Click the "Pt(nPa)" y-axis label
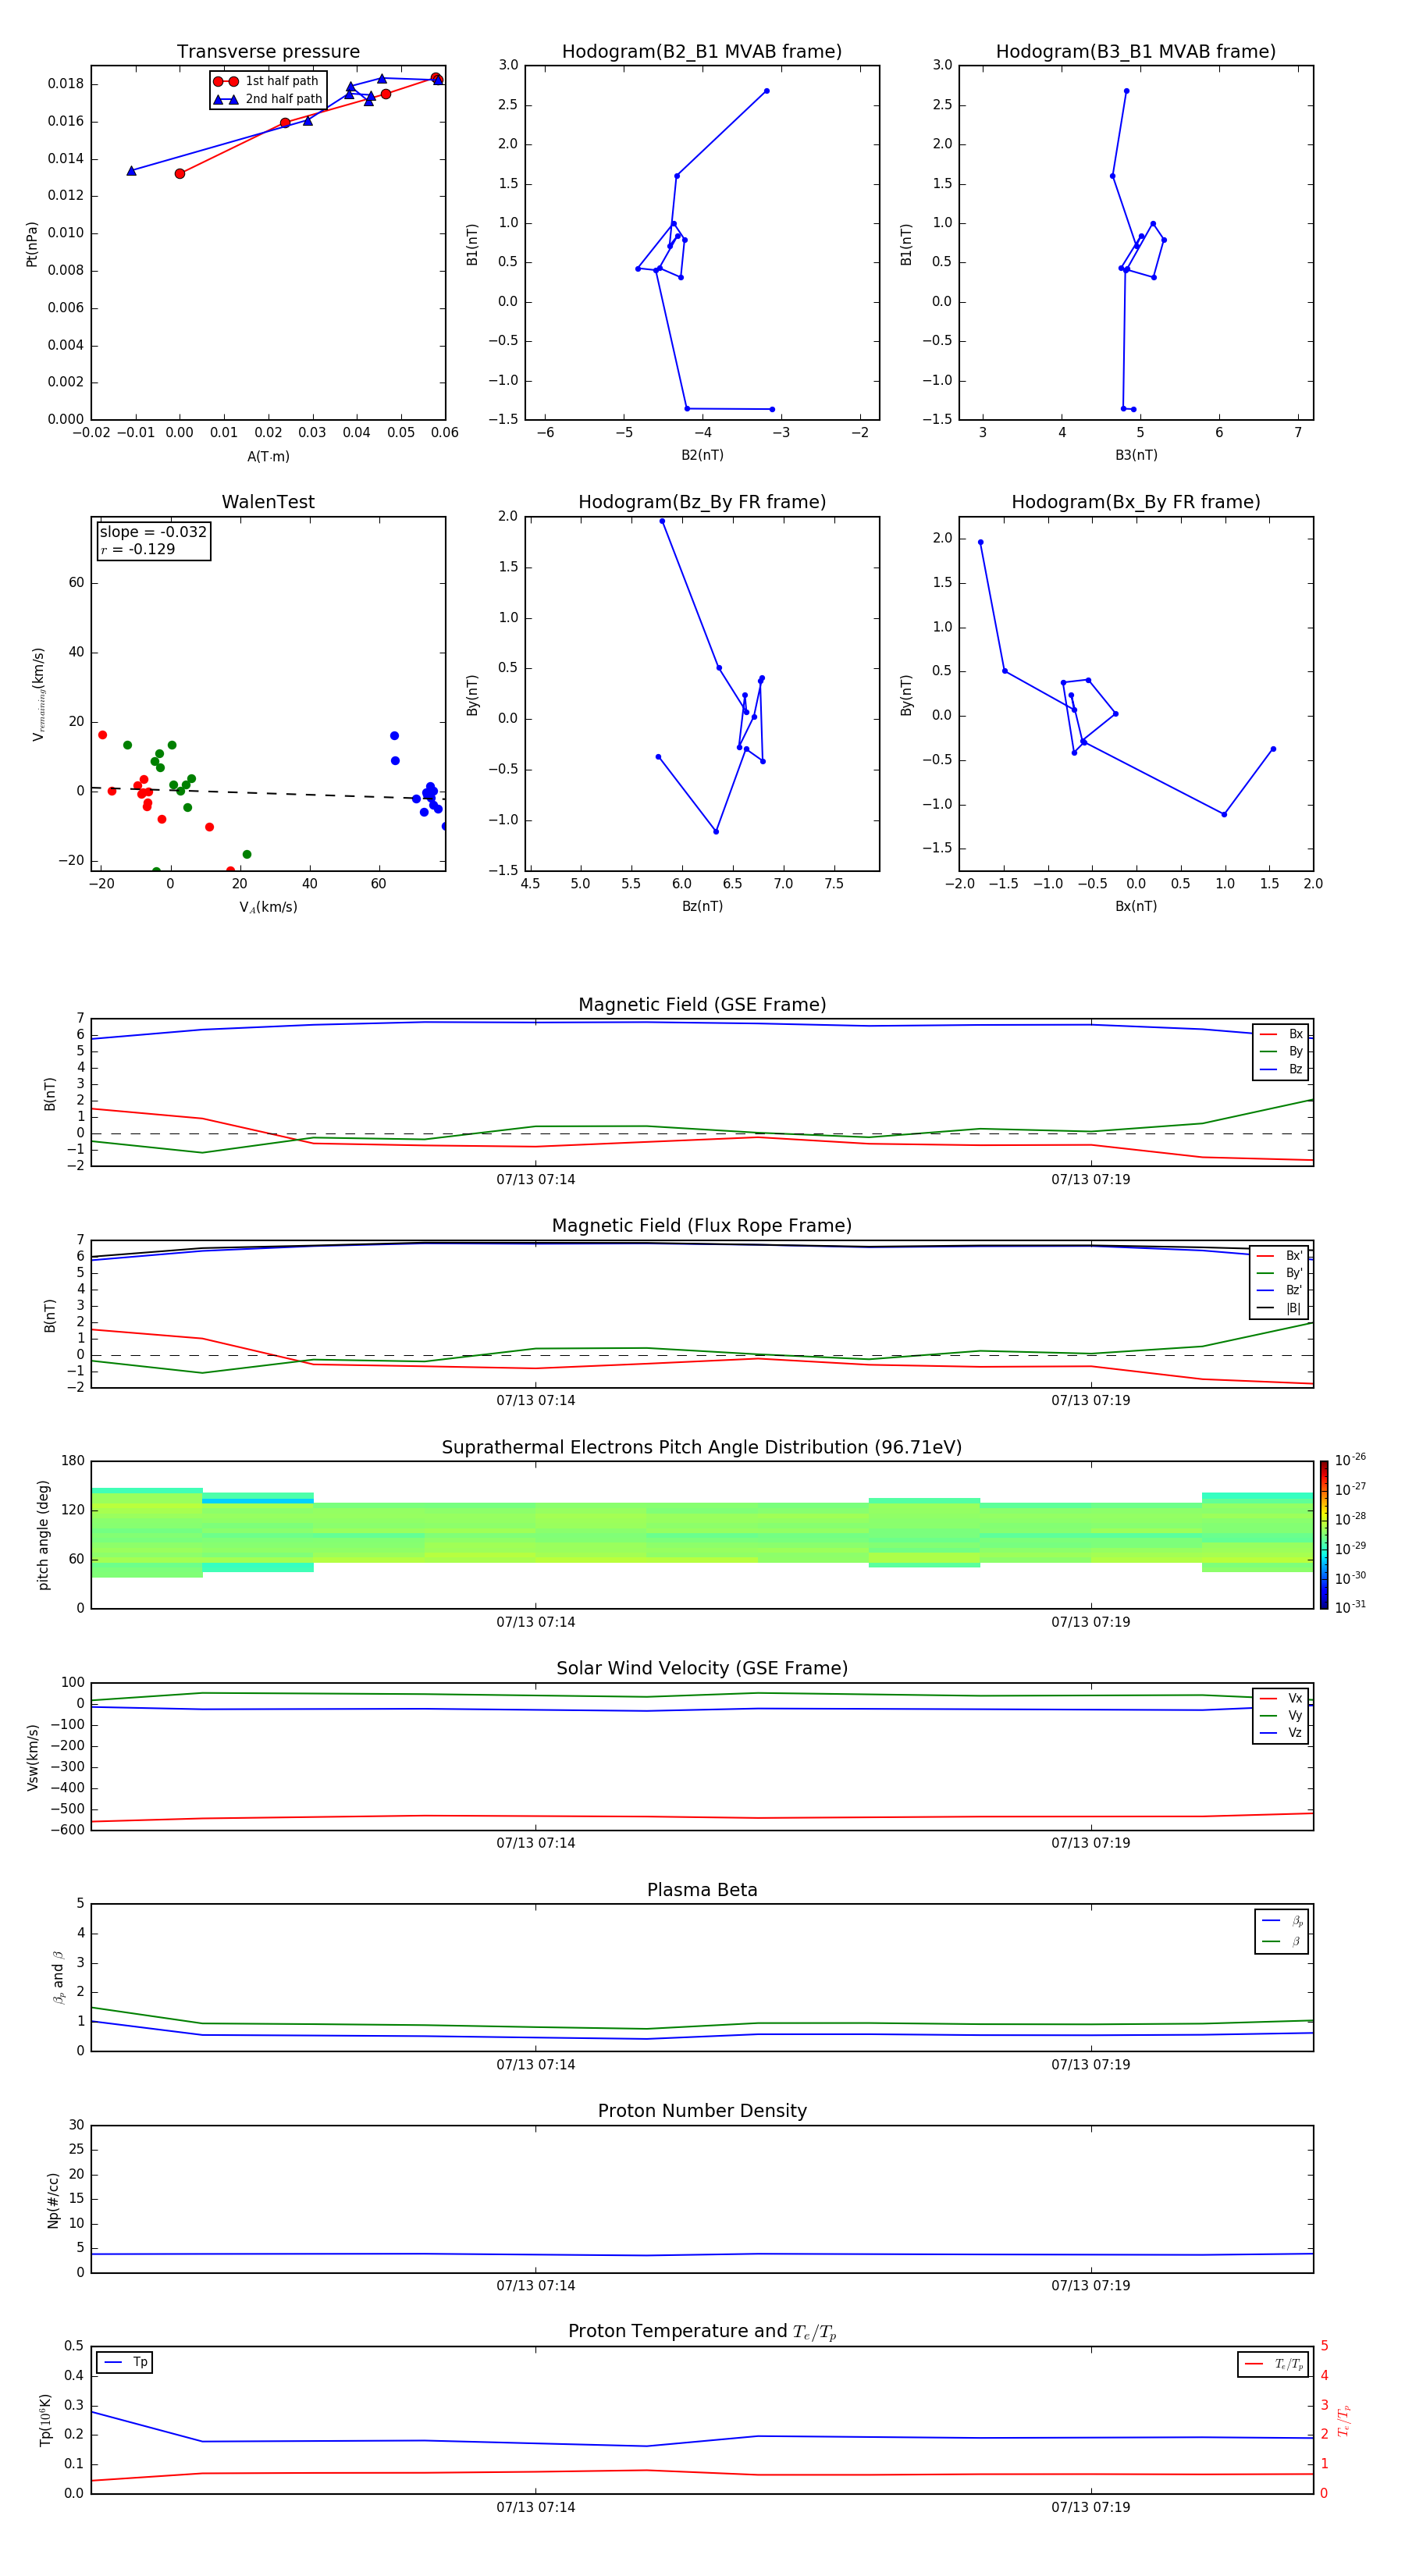 [x=32, y=244]
